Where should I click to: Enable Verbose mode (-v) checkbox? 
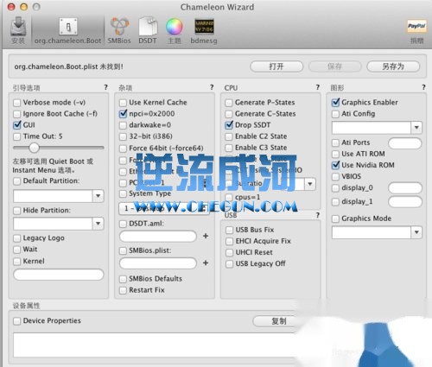[17, 103]
